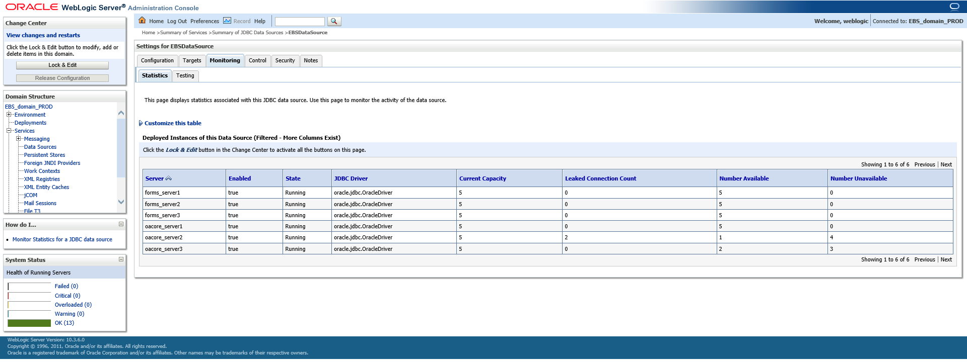This screenshot has height=362, width=967.
Task: Click the Record chart icon
Action: tap(227, 21)
